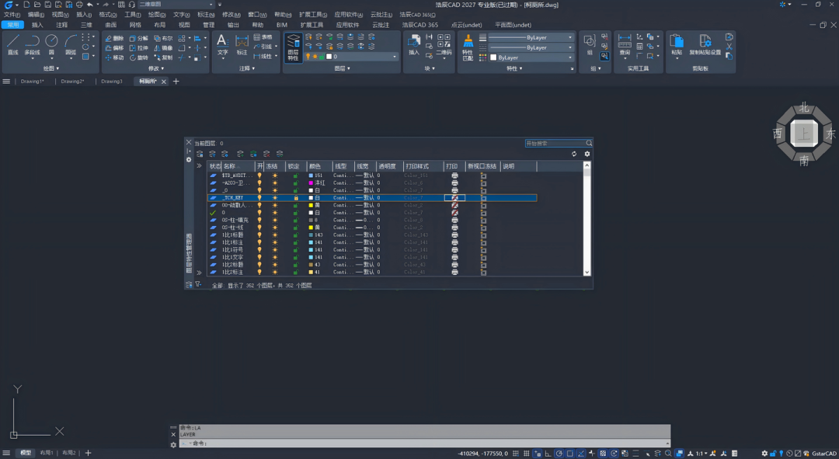Click the 复制 copy tool in modify panel
Image resolution: width=839 pixels, height=459 pixels.
pos(163,57)
